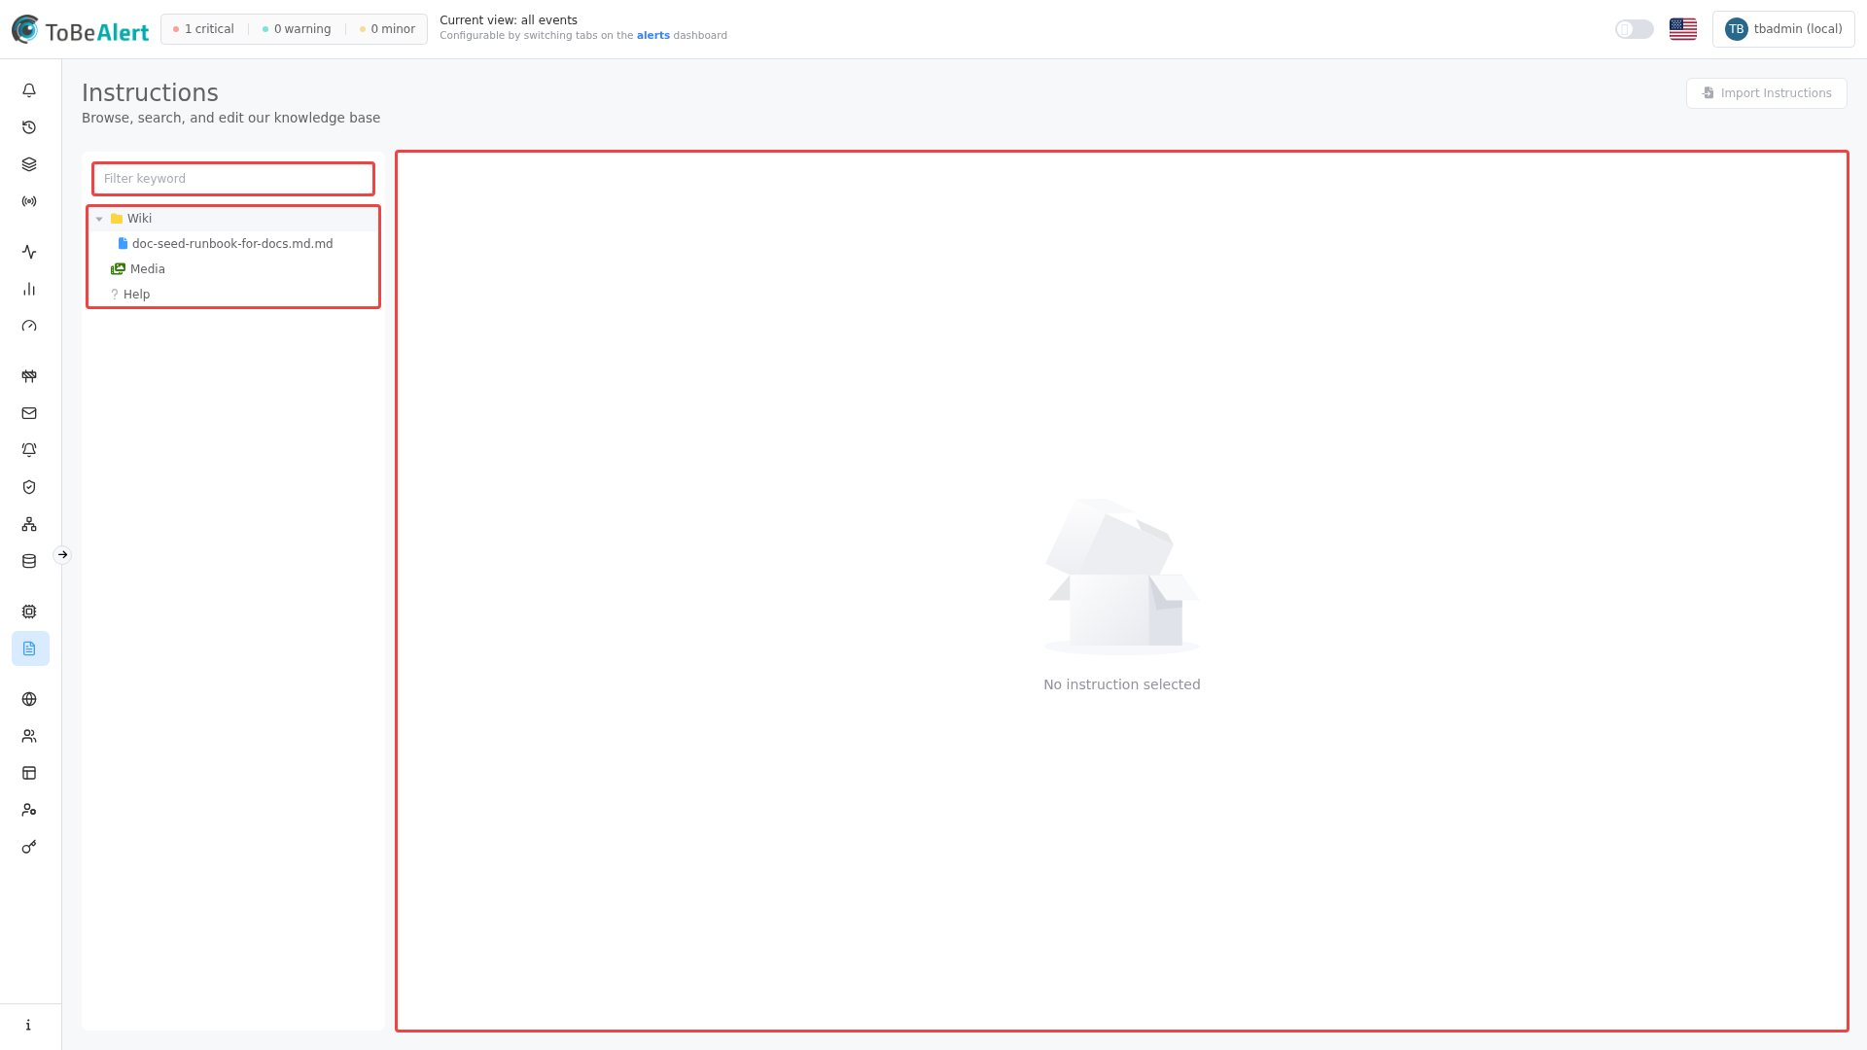Click the info icon at sidebar bottom

29,1025
